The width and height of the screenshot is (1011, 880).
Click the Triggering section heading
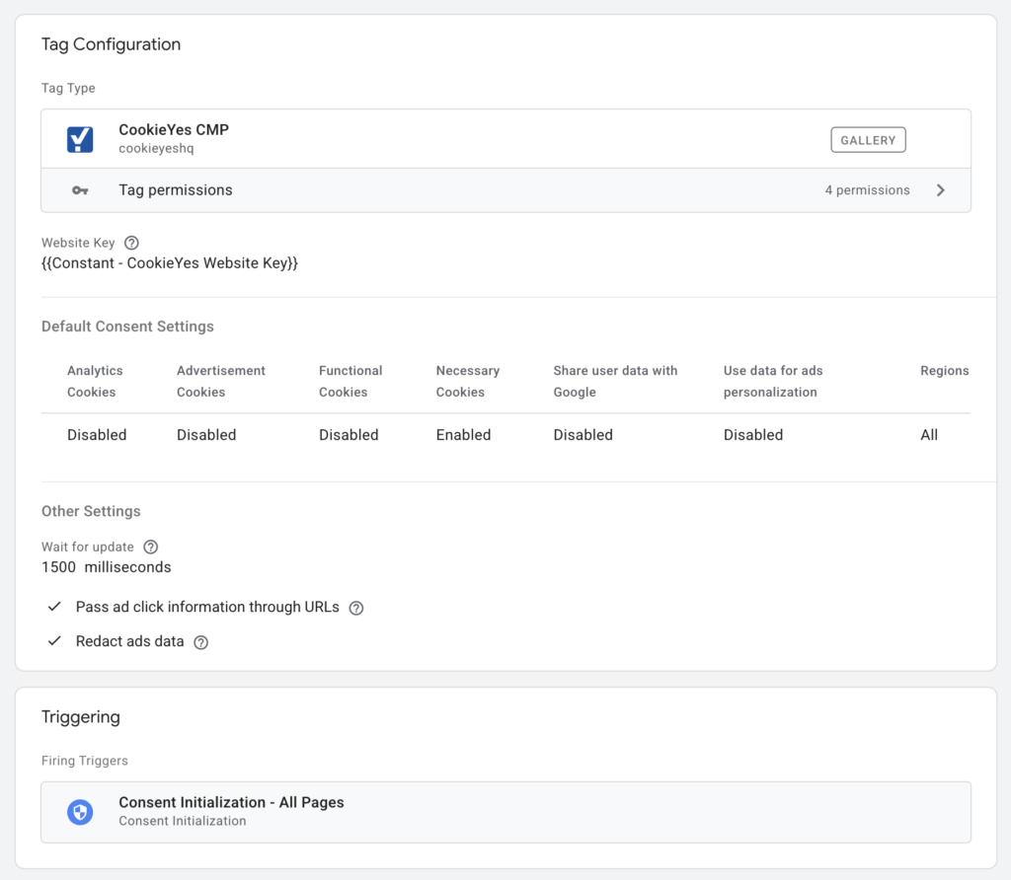81,717
